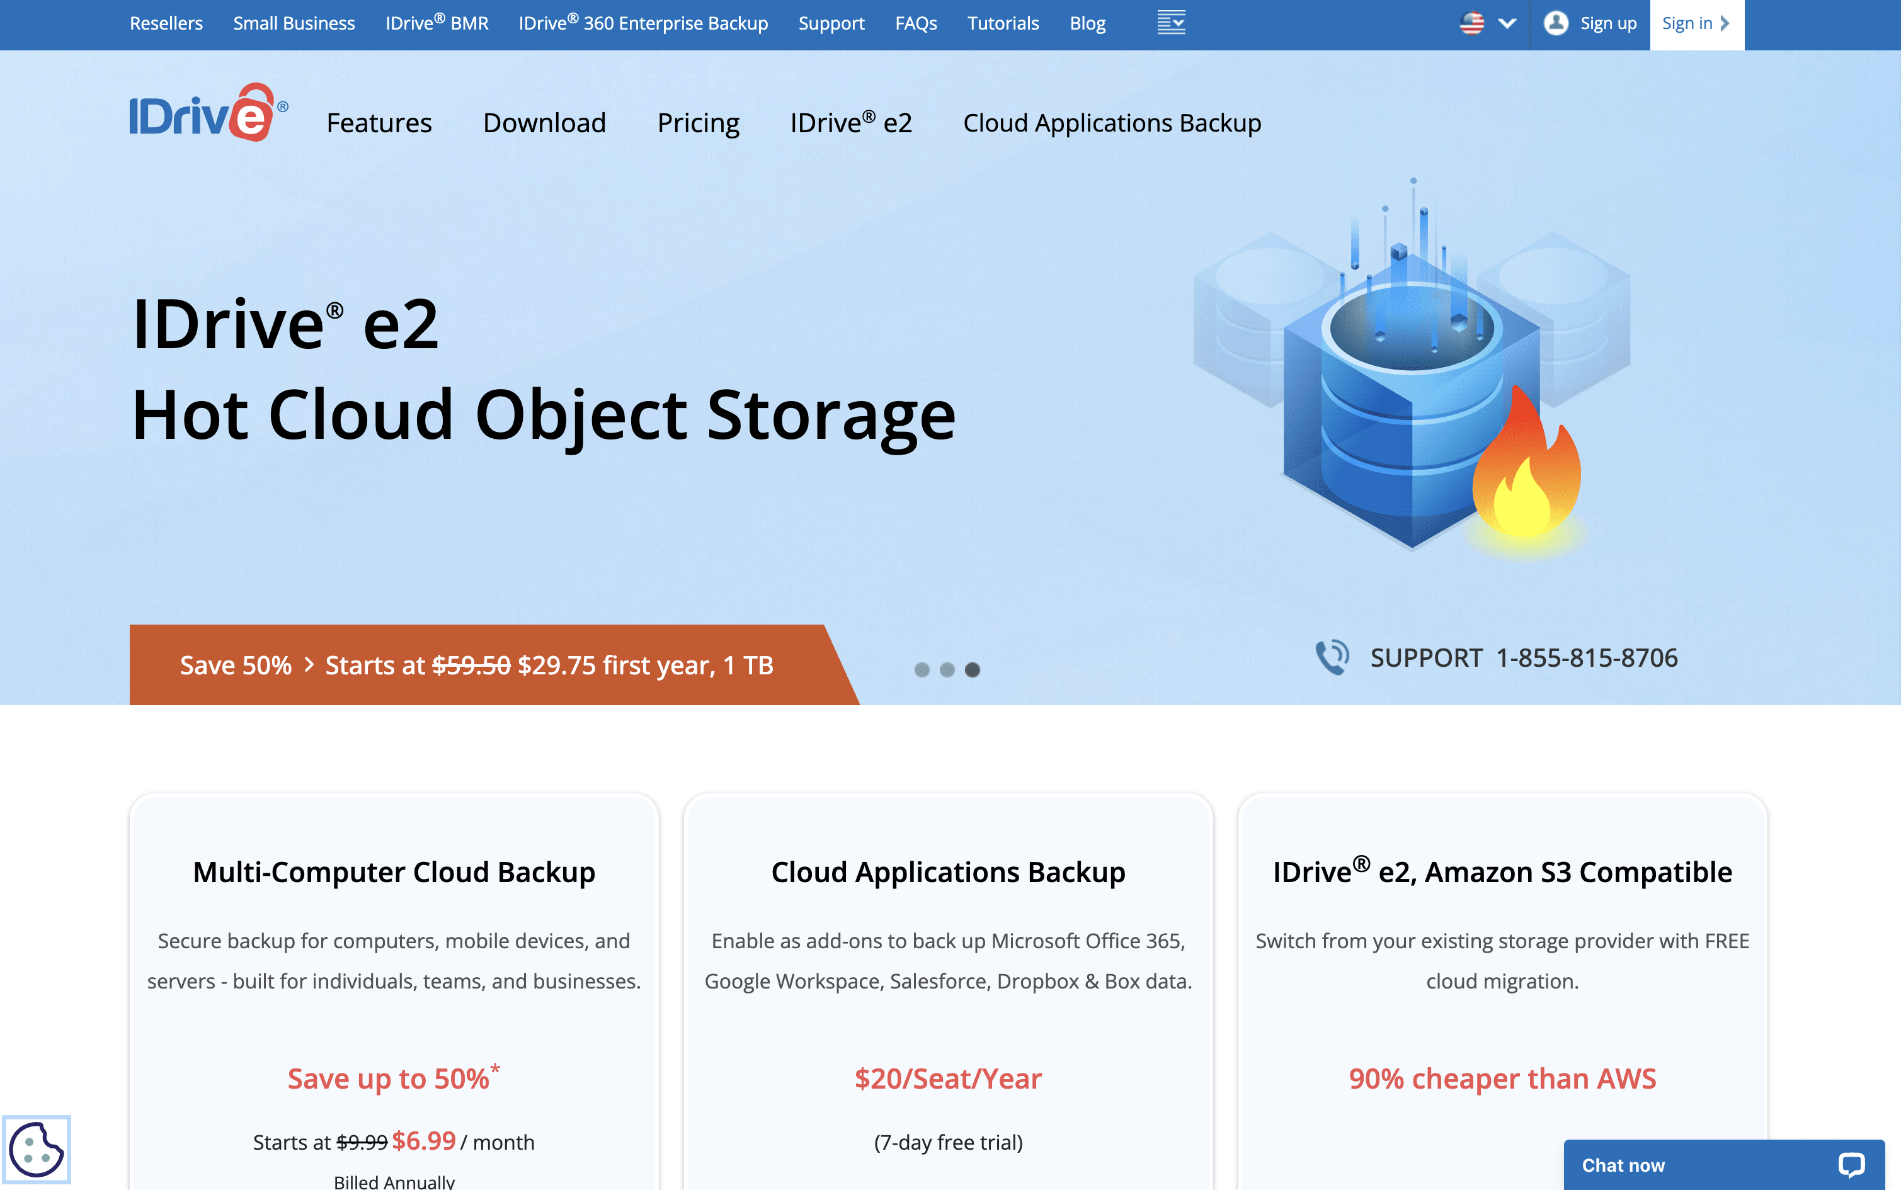Open the Download menu item
The width and height of the screenshot is (1901, 1190).
(x=544, y=123)
